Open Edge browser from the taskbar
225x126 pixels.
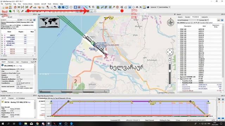click(20, 124)
